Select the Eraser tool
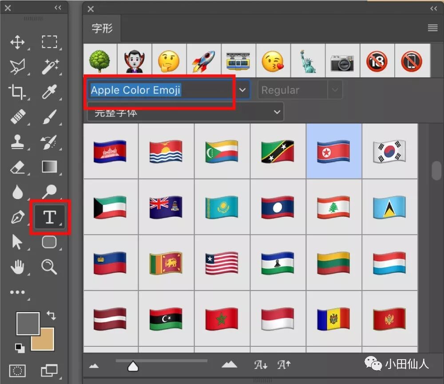The width and height of the screenshot is (444, 384). point(18,167)
